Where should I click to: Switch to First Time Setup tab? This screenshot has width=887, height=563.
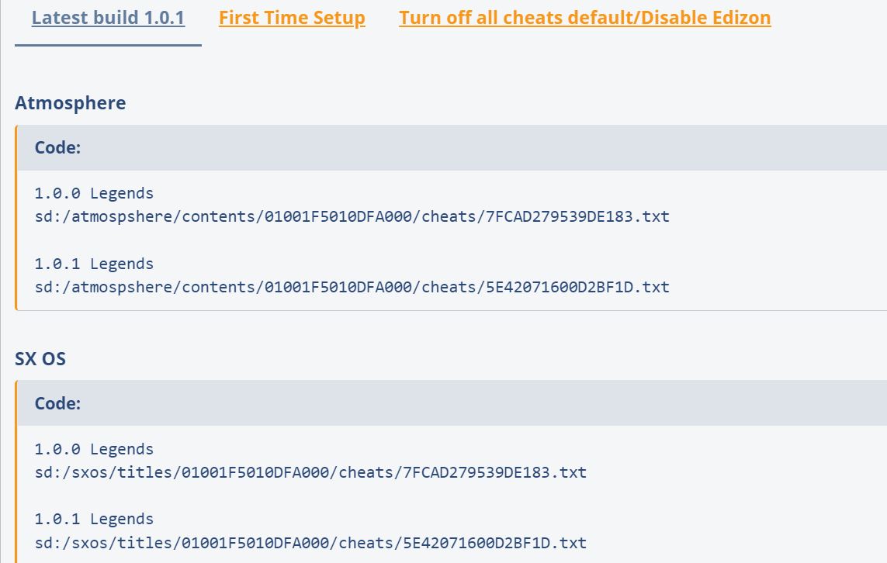click(292, 18)
